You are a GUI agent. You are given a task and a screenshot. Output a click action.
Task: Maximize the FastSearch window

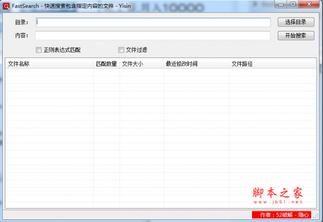pos(293,4)
